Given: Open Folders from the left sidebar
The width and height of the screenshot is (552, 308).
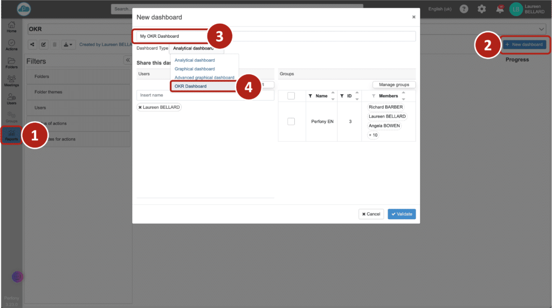Looking at the screenshot, I should pos(11,62).
